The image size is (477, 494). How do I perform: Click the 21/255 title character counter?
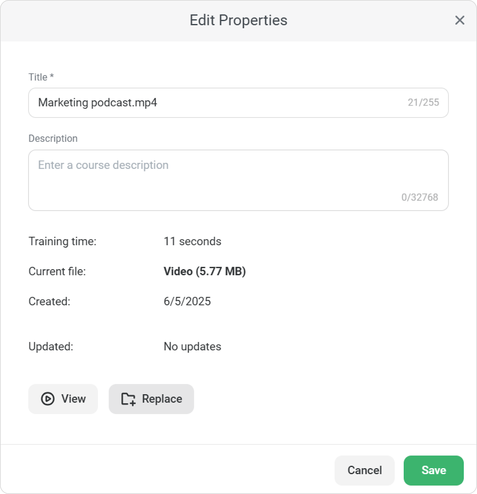(423, 103)
